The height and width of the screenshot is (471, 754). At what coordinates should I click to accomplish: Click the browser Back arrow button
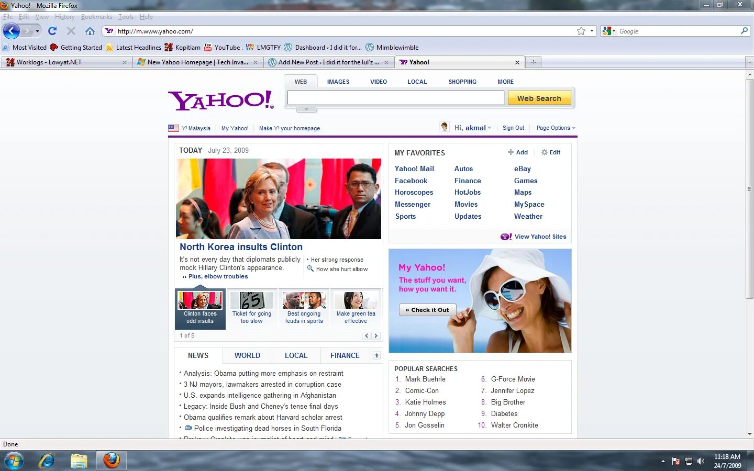point(11,31)
